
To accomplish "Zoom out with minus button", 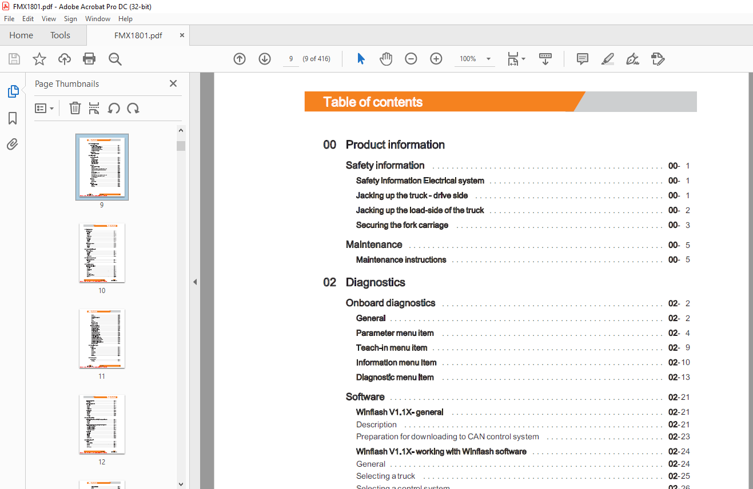I will [x=411, y=59].
